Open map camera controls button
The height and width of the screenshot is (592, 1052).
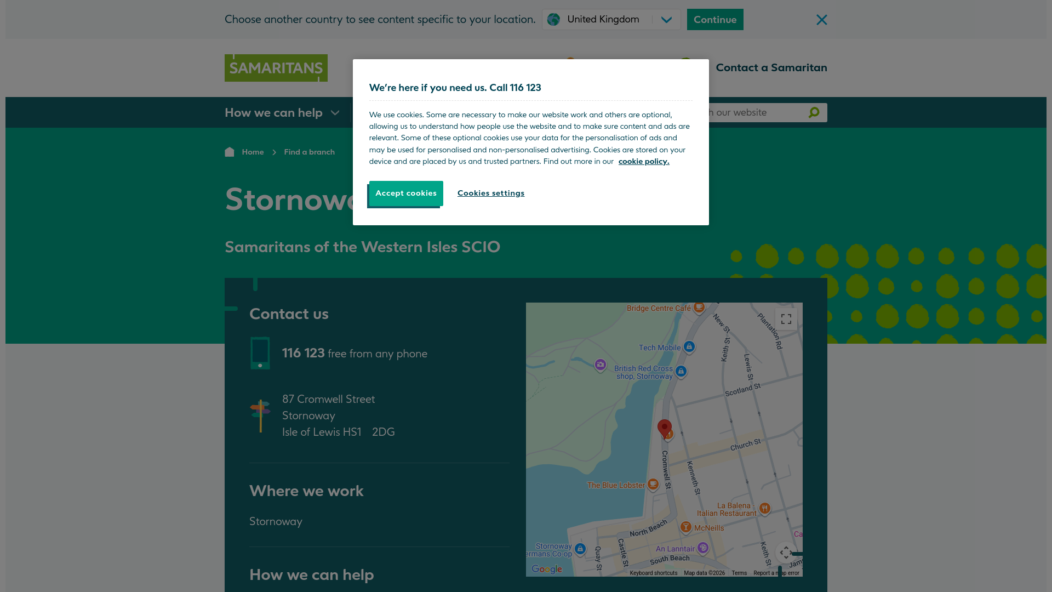786,552
